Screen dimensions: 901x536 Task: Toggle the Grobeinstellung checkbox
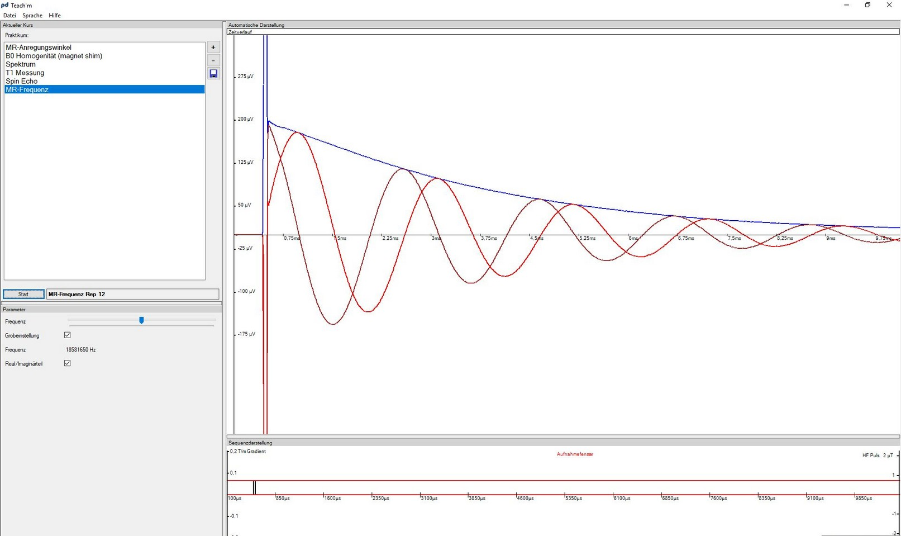click(x=68, y=335)
